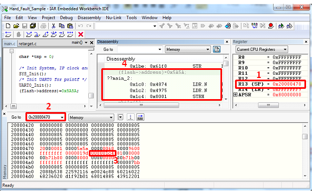Open the View menu
Viewport: 312px width, 195px height.
pos(32,18)
